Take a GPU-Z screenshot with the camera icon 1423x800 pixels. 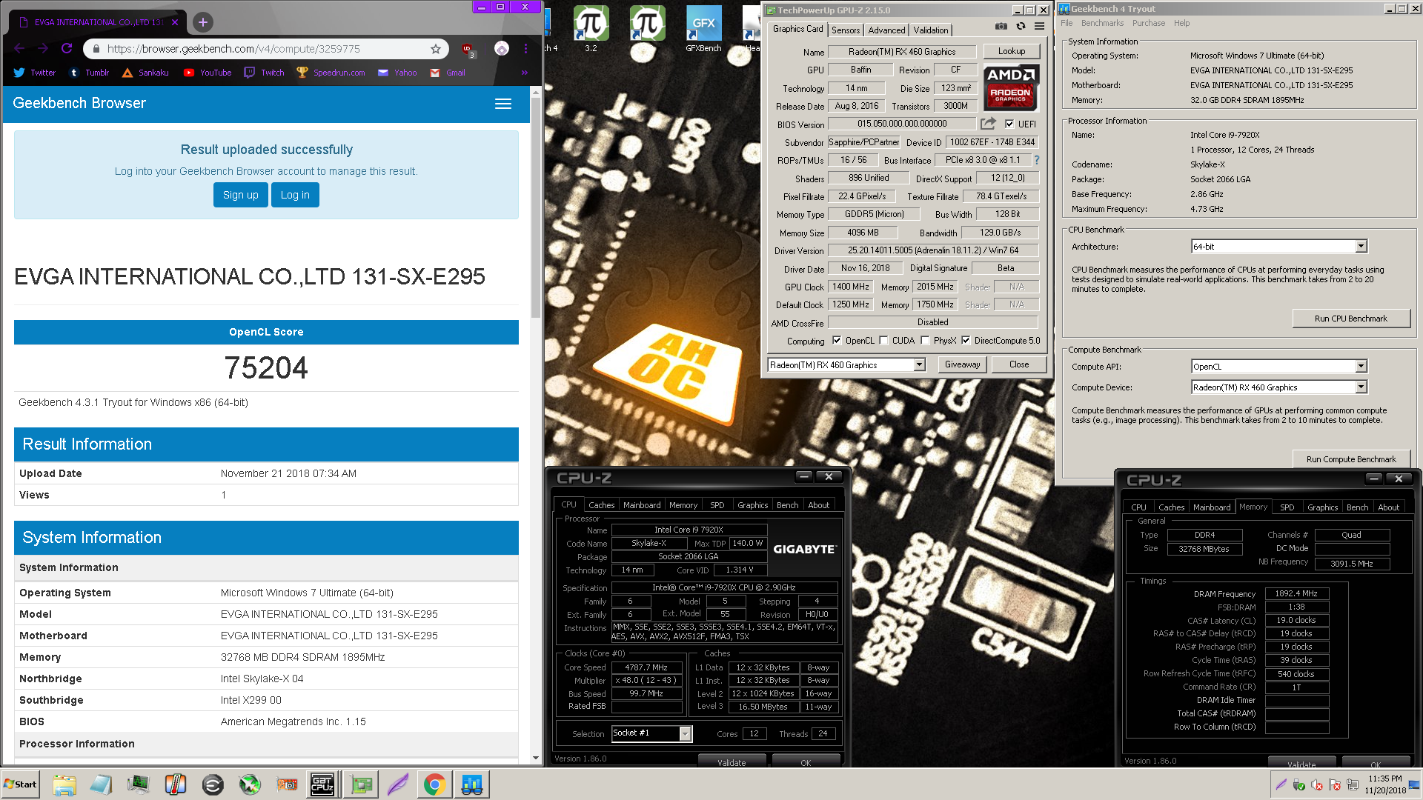tap(1001, 26)
